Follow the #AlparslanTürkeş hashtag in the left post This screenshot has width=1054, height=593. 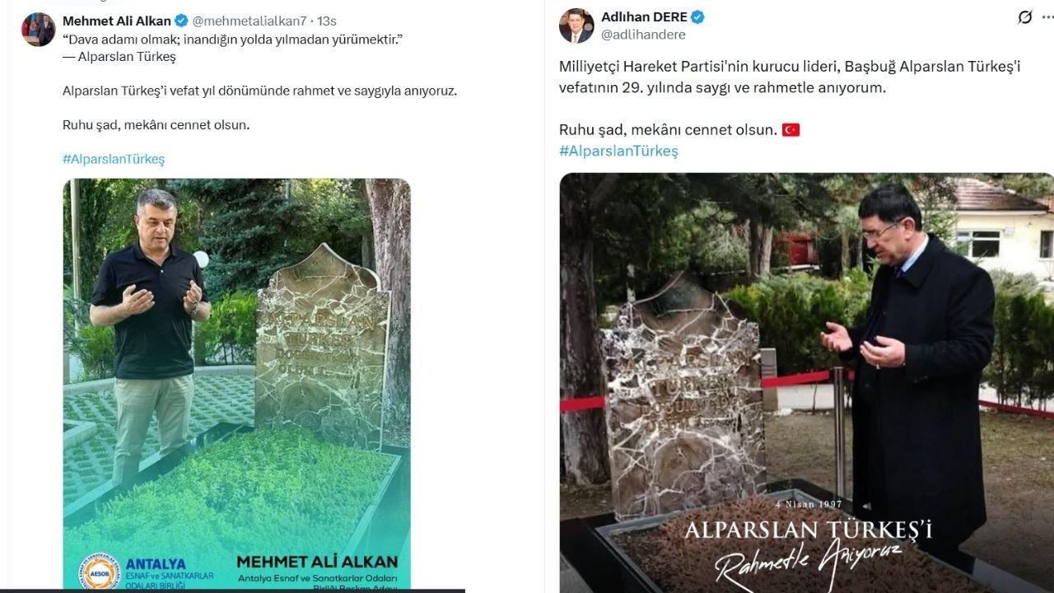coord(114,159)
